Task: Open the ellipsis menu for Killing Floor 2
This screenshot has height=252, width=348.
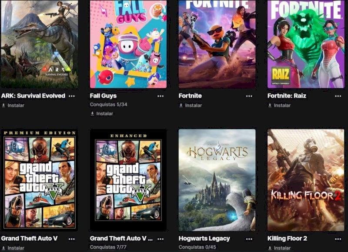Action: 338,239
